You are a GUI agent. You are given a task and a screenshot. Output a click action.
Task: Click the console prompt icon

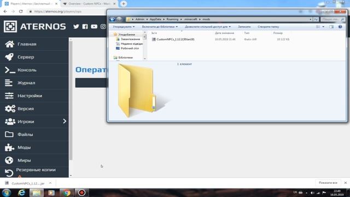point(10,70)
